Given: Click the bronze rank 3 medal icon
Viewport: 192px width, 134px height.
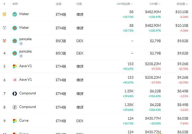Looking at the screenshot, I should [x=4, y=41].
